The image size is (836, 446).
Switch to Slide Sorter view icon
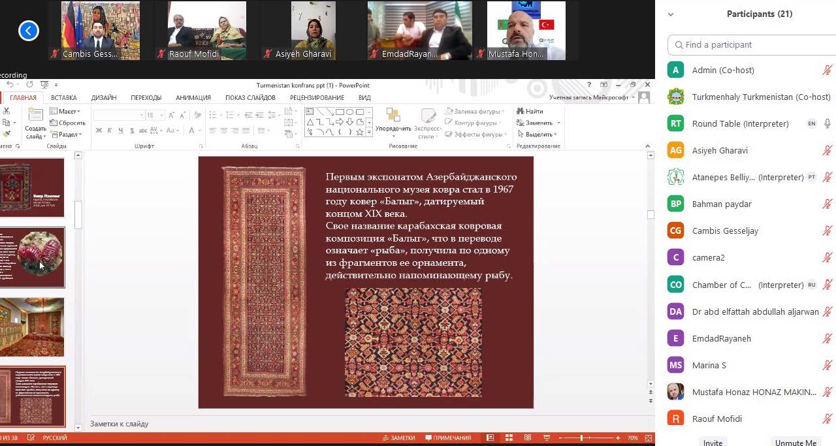[509, 438]
